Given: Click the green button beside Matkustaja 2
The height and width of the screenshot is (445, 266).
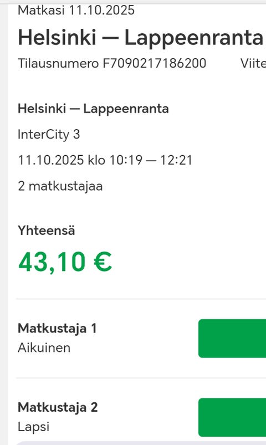Looking at the screenshot, I should [232, 417].
